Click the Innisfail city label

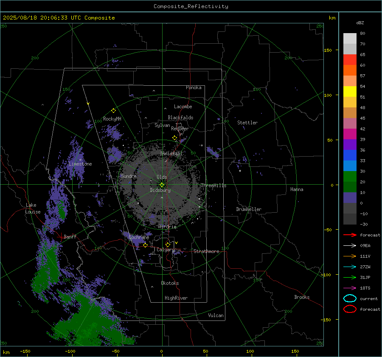171,154
